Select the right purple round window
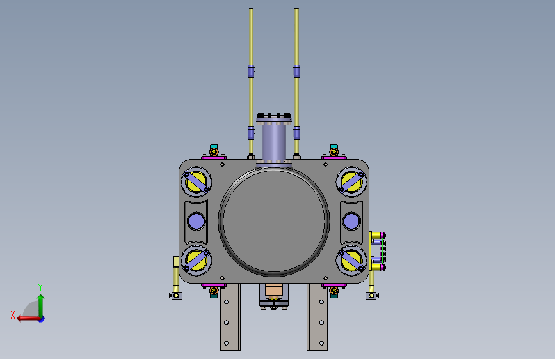The image size is (555, 359). (x=351, y=221)
